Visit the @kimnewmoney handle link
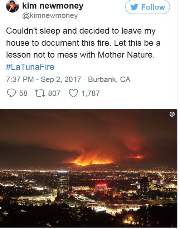 [x=50, y=16]
